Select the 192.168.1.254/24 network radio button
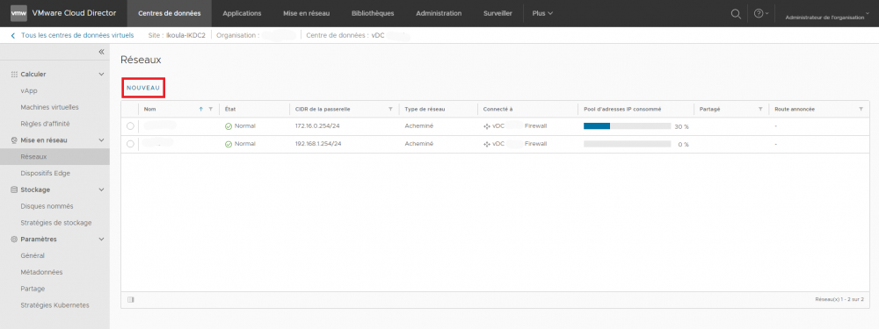This screenshot has height=329, width=879. [131, 144]
